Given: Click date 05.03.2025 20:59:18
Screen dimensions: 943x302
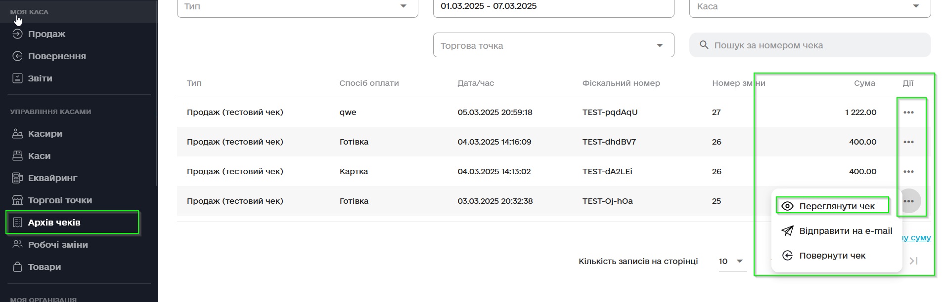Looking at the screenshot, I should coord(495,113).
